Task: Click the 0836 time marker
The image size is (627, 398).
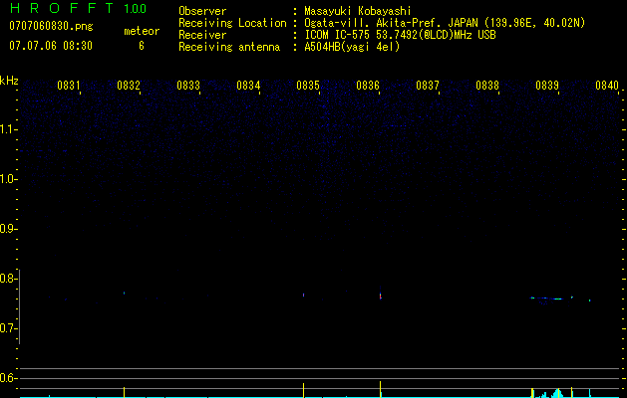Action: tap(368, 86)
